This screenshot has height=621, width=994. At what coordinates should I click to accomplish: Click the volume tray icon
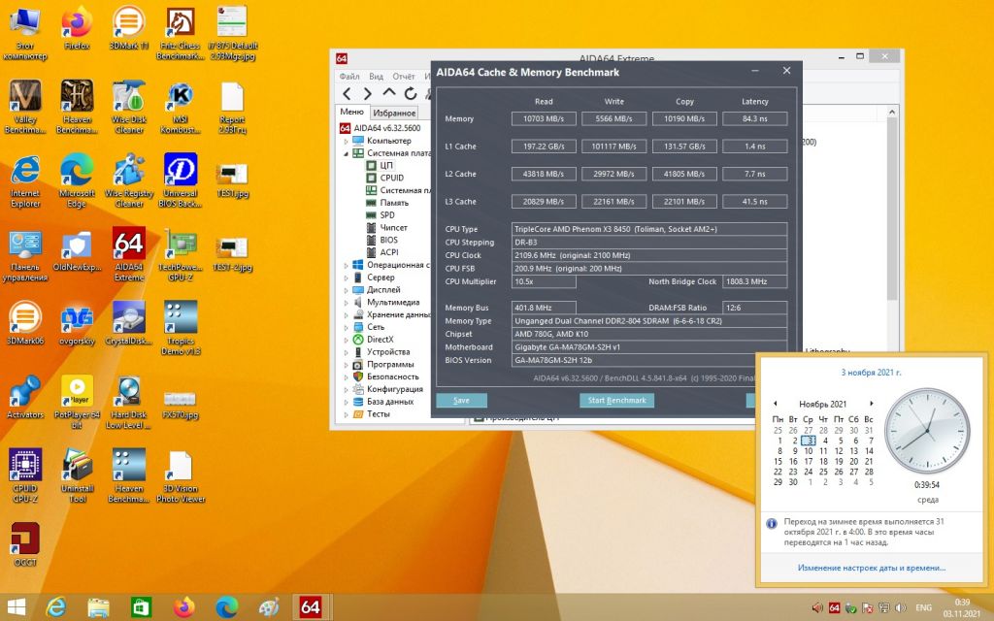click(900, 607)
